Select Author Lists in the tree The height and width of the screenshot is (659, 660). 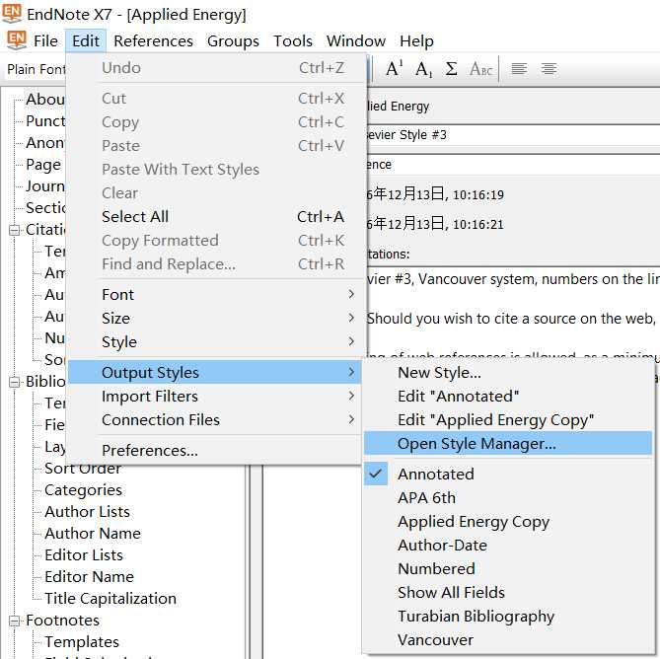[87, 512]
